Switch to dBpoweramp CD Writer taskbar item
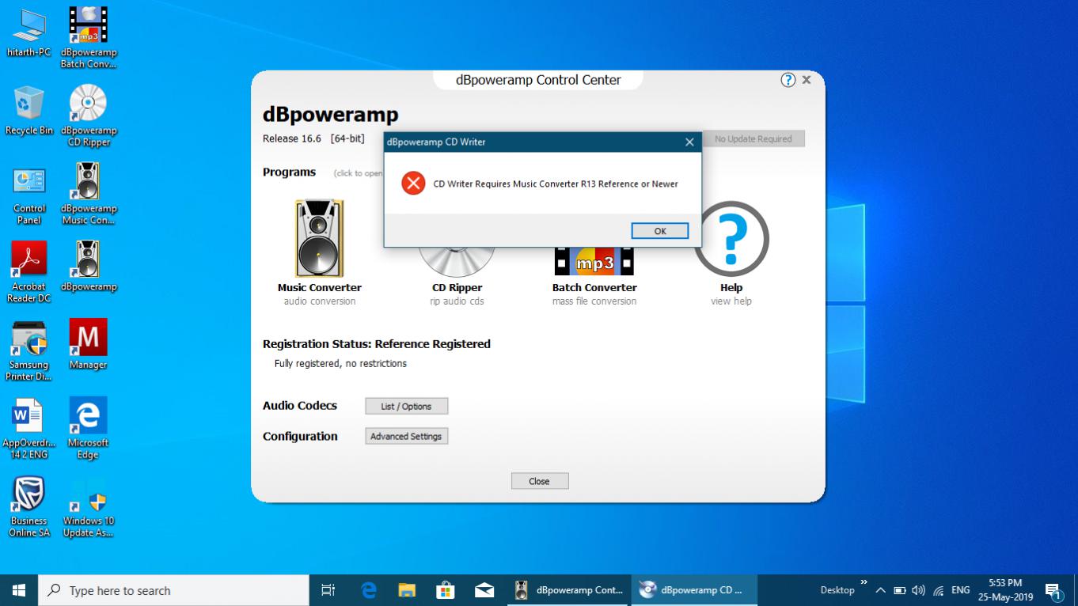 tap(693, 590)
